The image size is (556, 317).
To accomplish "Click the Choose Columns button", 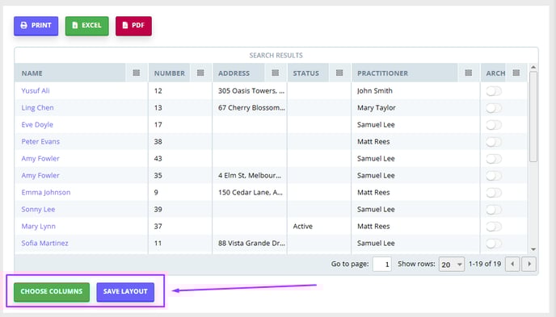I will click(52, 291).
